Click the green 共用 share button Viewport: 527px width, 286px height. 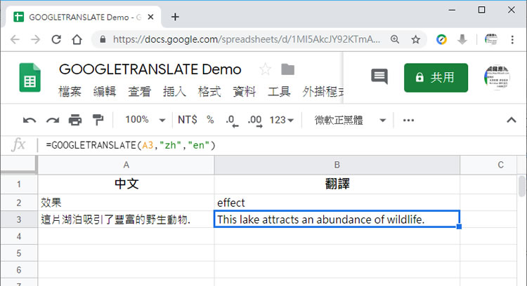[x=436, y=78]
